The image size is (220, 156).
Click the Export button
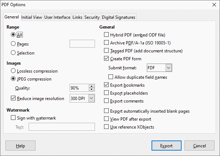point(166,146)
